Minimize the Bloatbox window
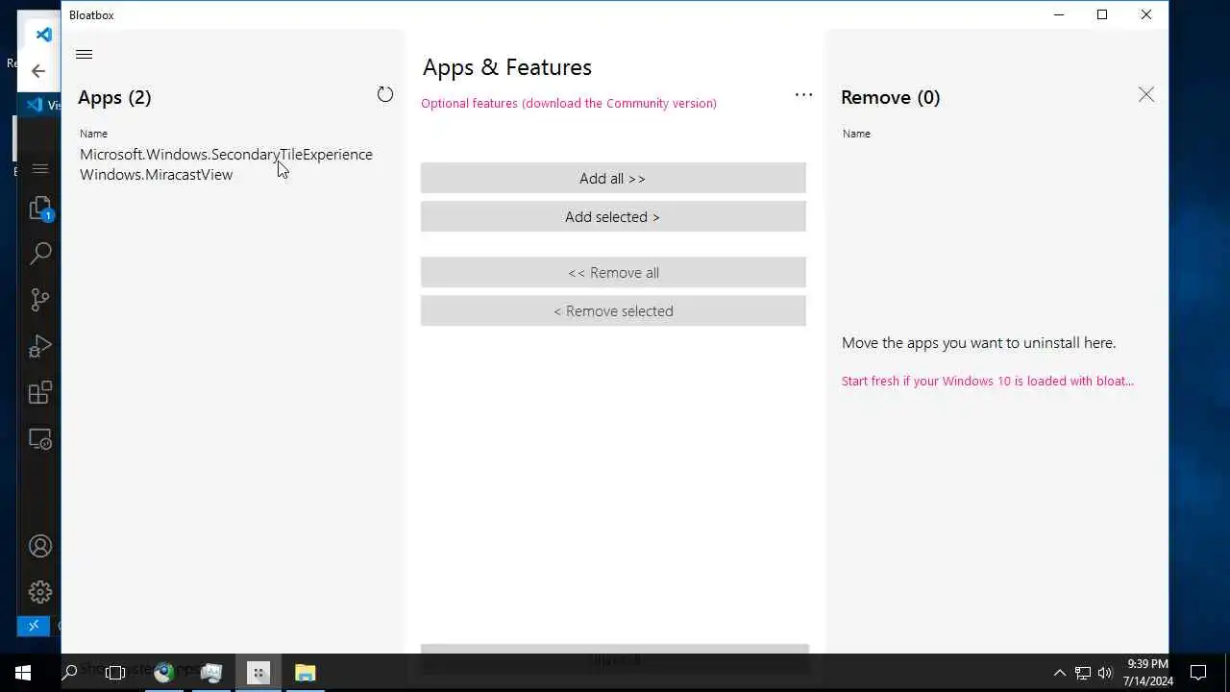This screenshot has height=692, width=1230. pyautogui.click(x=1059, y=14)
